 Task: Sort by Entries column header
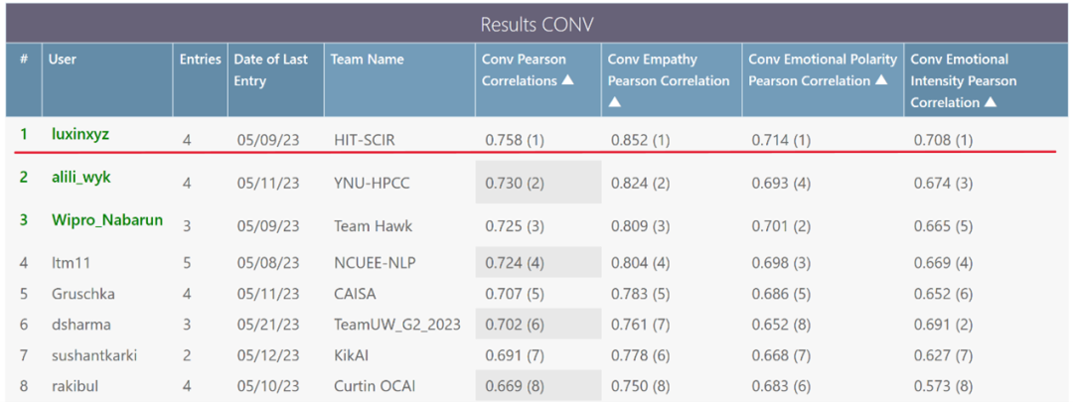pos(200,60)
